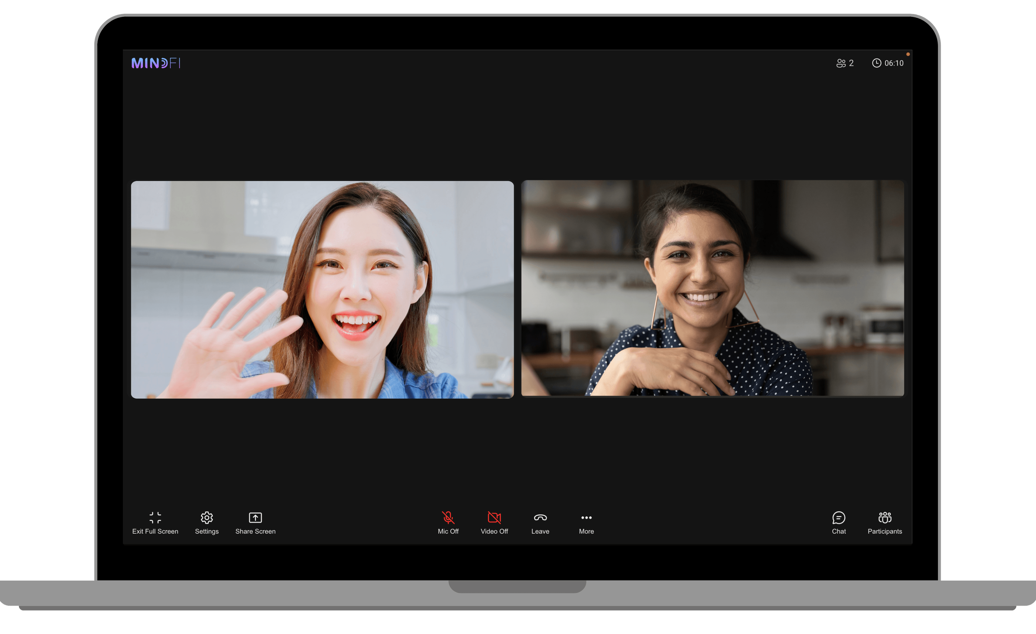Click the Participants text label

(x=885, y=531)
